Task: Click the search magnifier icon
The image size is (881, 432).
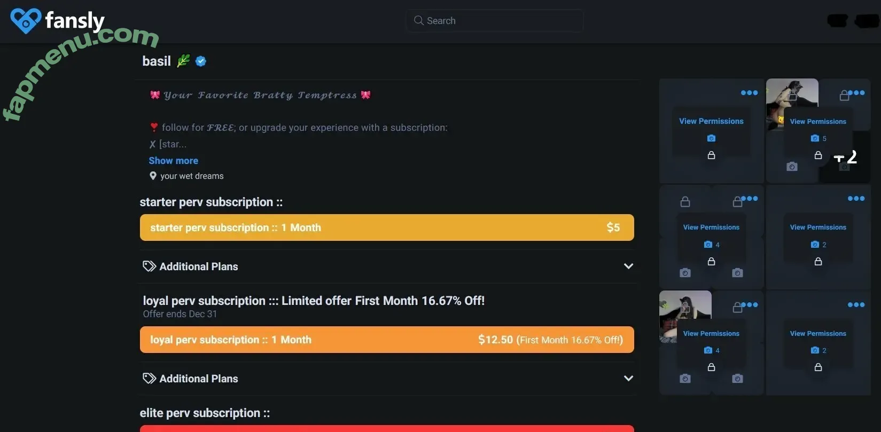Action: point(418,20)
